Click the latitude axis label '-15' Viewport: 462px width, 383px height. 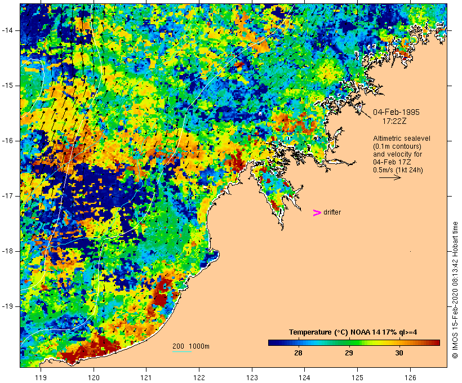pyautogui.click(x=7, y=86)
